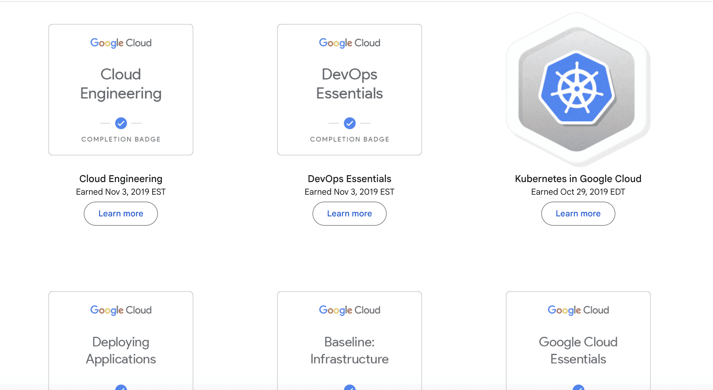Click the 'Kubernetes in Google Cloud' title
Image resolution: width=713 pixels, height=390 pixels.
578,179
